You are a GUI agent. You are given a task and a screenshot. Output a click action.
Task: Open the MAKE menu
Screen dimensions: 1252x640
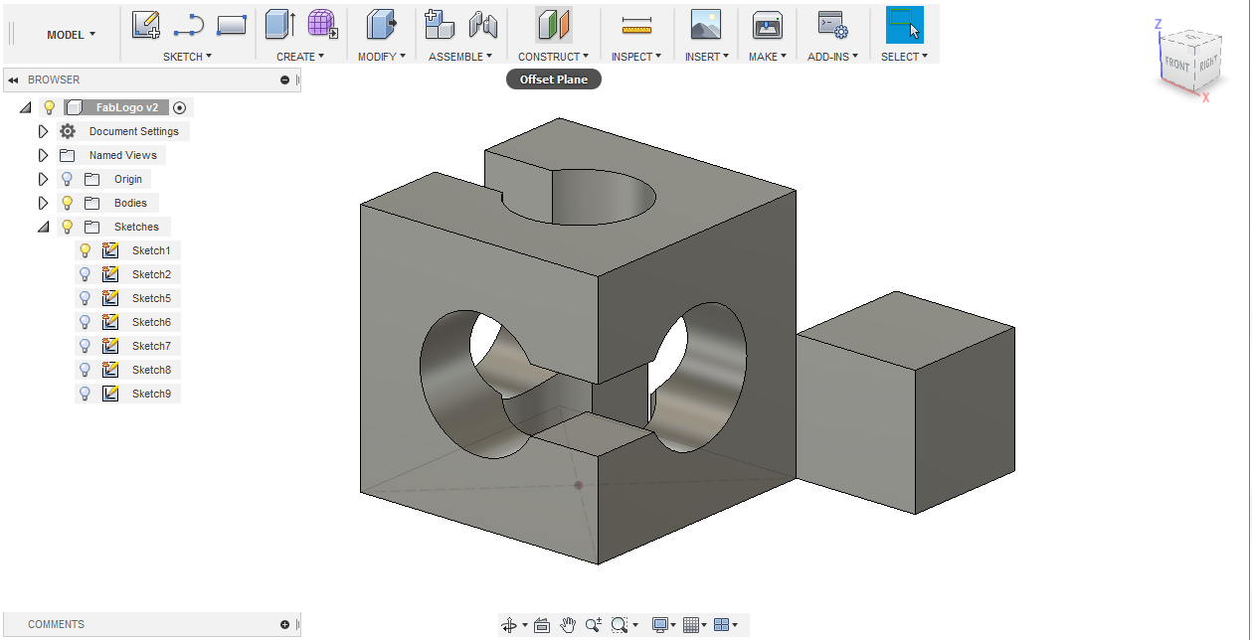pyautogui.click(x=767, y=57)
